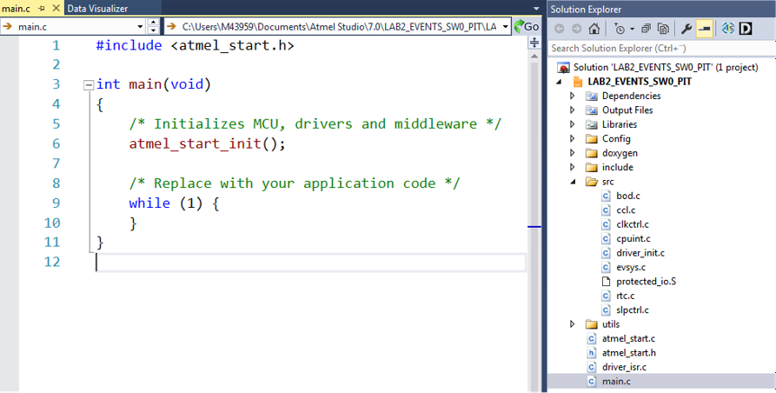Expand the Libraries node
Viewport: 776px width, 393px height.
pos(572,124)
